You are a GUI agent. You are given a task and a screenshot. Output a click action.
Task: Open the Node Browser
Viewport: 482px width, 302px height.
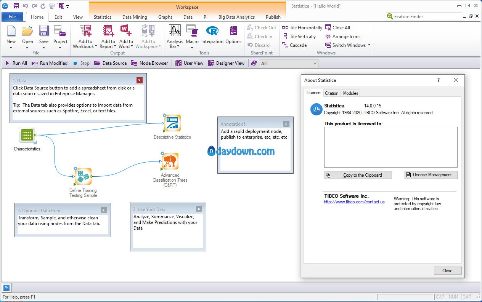pos(149,63)
